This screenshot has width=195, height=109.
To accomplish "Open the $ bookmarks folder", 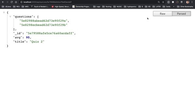I will pos(141,7).
